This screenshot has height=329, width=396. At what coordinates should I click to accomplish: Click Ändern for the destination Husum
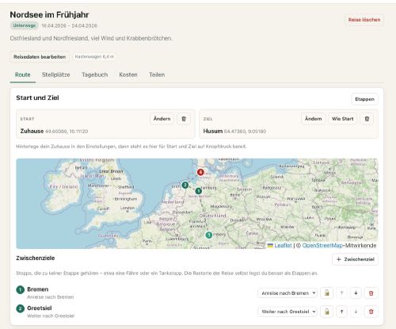[x=314, y=119]
